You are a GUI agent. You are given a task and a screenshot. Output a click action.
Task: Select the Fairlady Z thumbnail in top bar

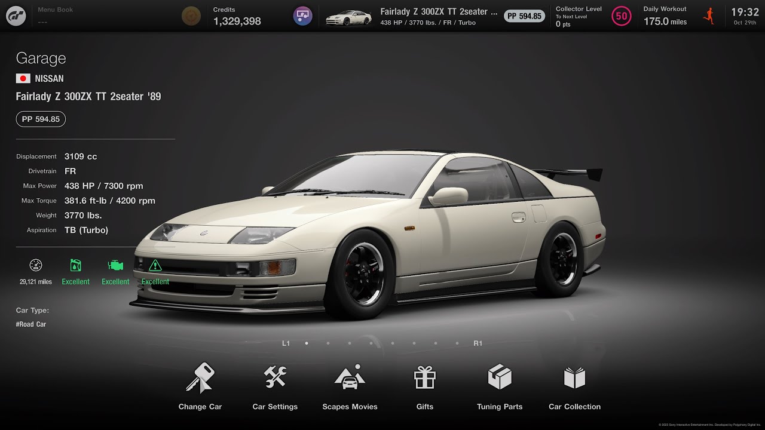348,17
